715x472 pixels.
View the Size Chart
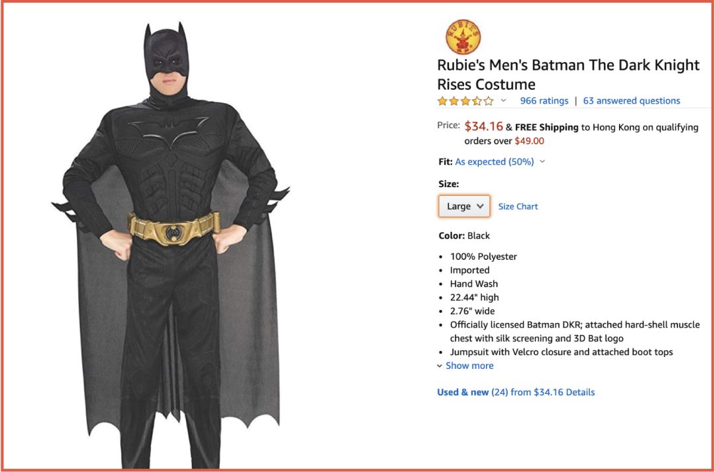[x=518, y=207]
